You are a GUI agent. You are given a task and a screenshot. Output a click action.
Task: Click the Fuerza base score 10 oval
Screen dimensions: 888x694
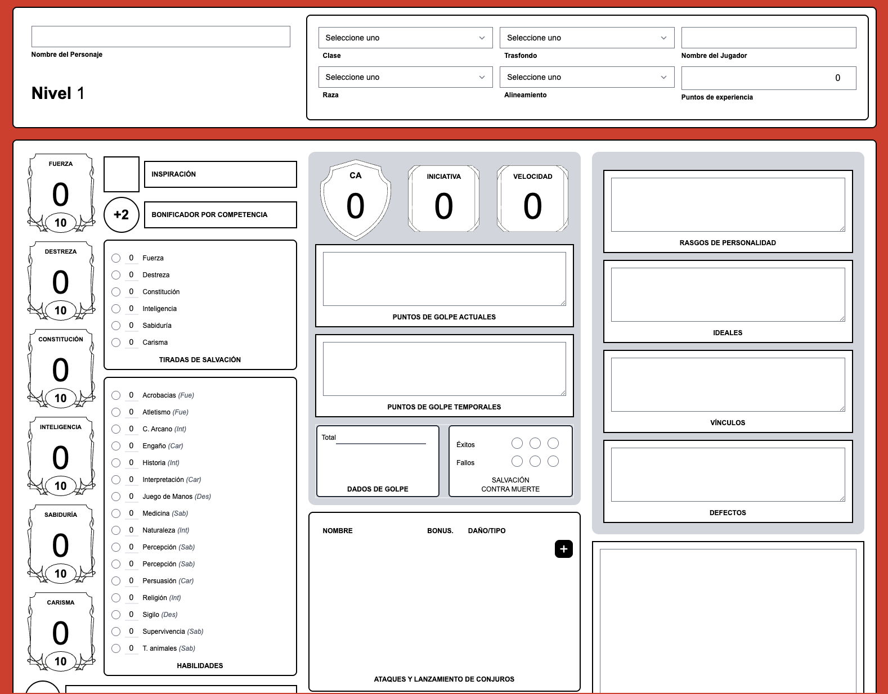pos(61,223)
